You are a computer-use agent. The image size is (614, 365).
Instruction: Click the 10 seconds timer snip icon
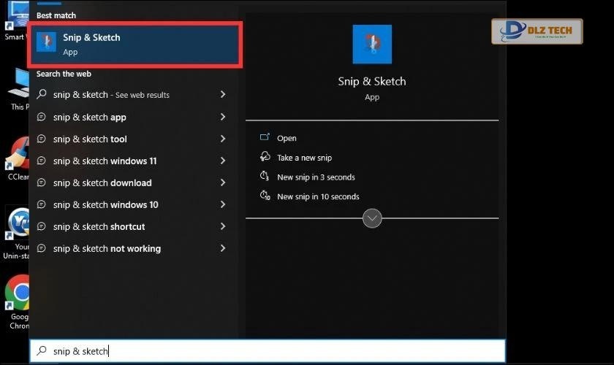point(265,196)
